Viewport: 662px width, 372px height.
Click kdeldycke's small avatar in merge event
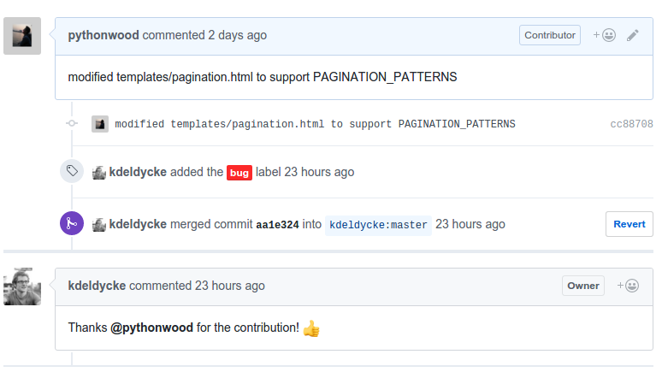click(x=99, y=224)
